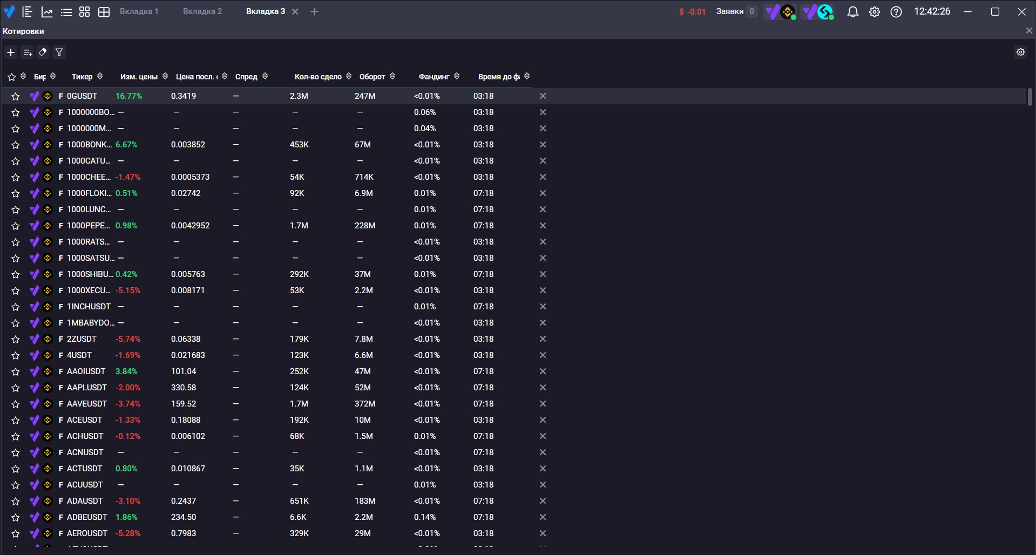Open settings gear in top bar
Screen dimensions: 1036x555
[x=874, y=12]
